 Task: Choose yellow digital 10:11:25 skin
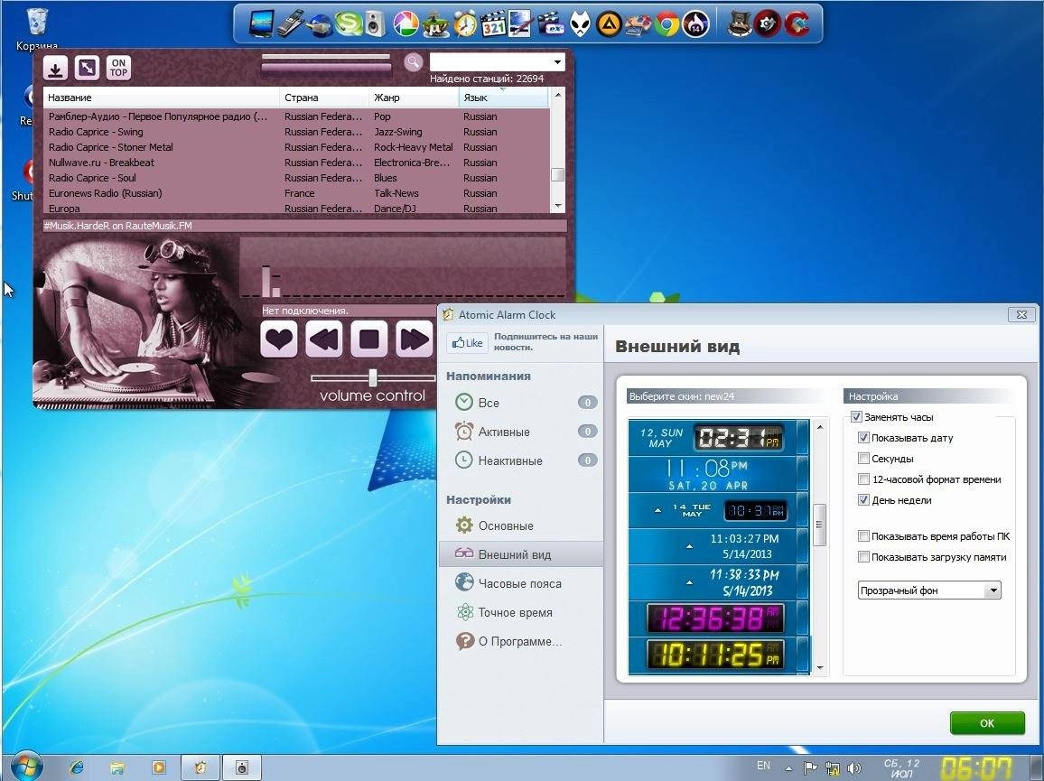[x=718, y=655]
